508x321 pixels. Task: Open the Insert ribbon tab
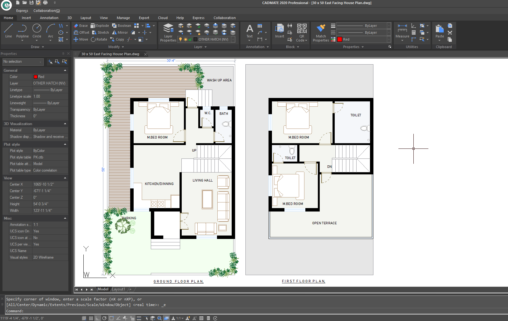(26, 18)
